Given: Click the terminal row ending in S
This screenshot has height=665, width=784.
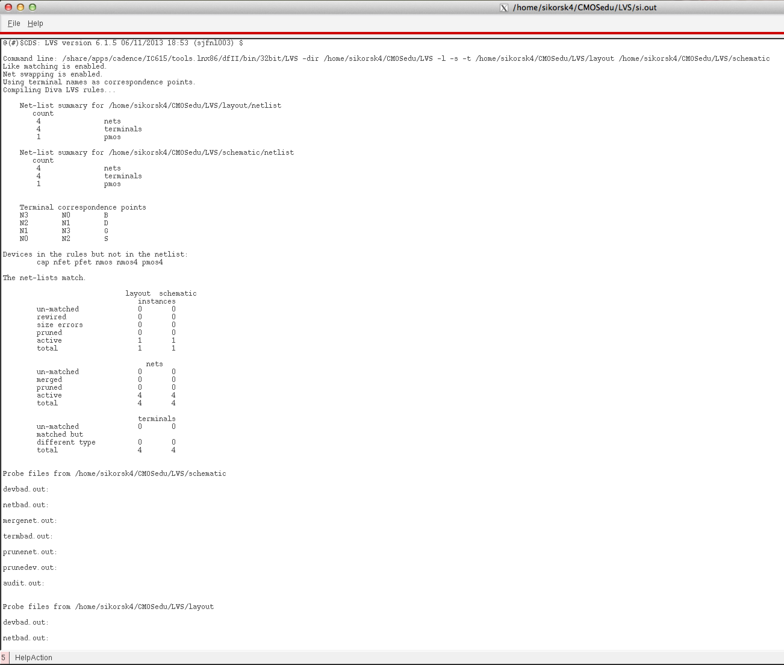Looking at the screenshot, I should pyautogui.click(x=64, y=239).
